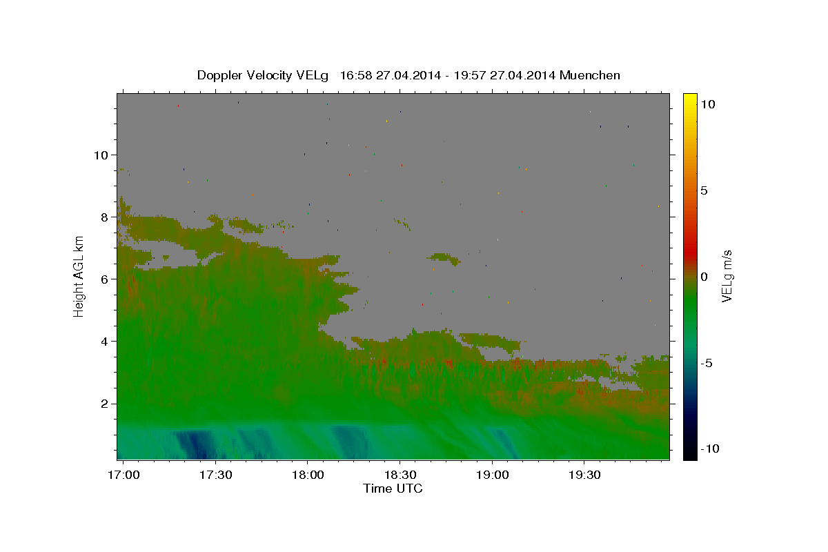Screen dimensions: 828x552
Task: Click the colorbar value 10 label
Action: point(707,104)
